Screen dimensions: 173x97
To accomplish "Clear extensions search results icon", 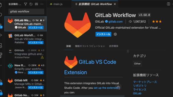I will click(36, 4).
